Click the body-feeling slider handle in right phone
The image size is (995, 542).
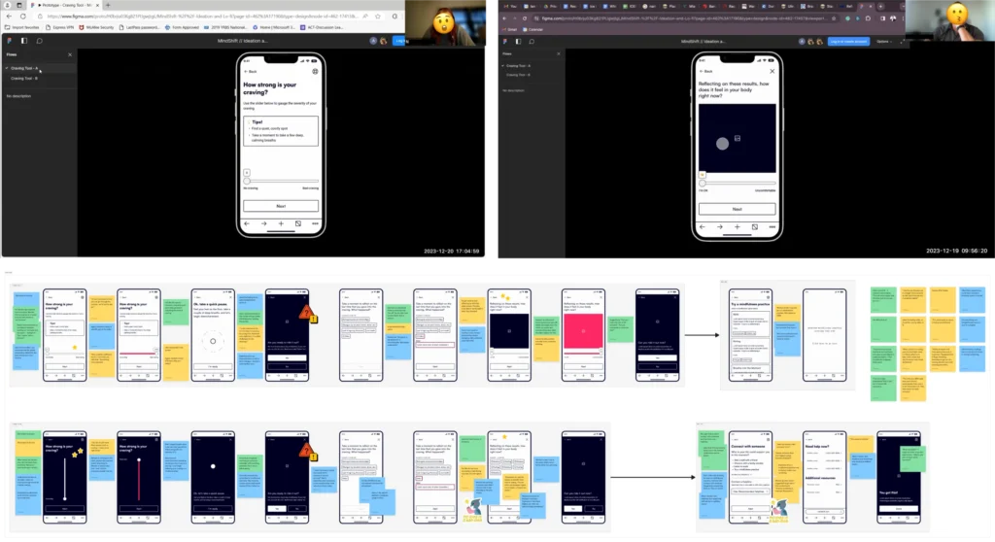(702, 182)
